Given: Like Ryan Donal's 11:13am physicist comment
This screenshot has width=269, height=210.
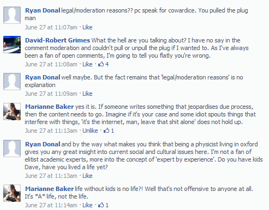Looking at the screenshot, I should pyautogui.click(x=87, y=176).
